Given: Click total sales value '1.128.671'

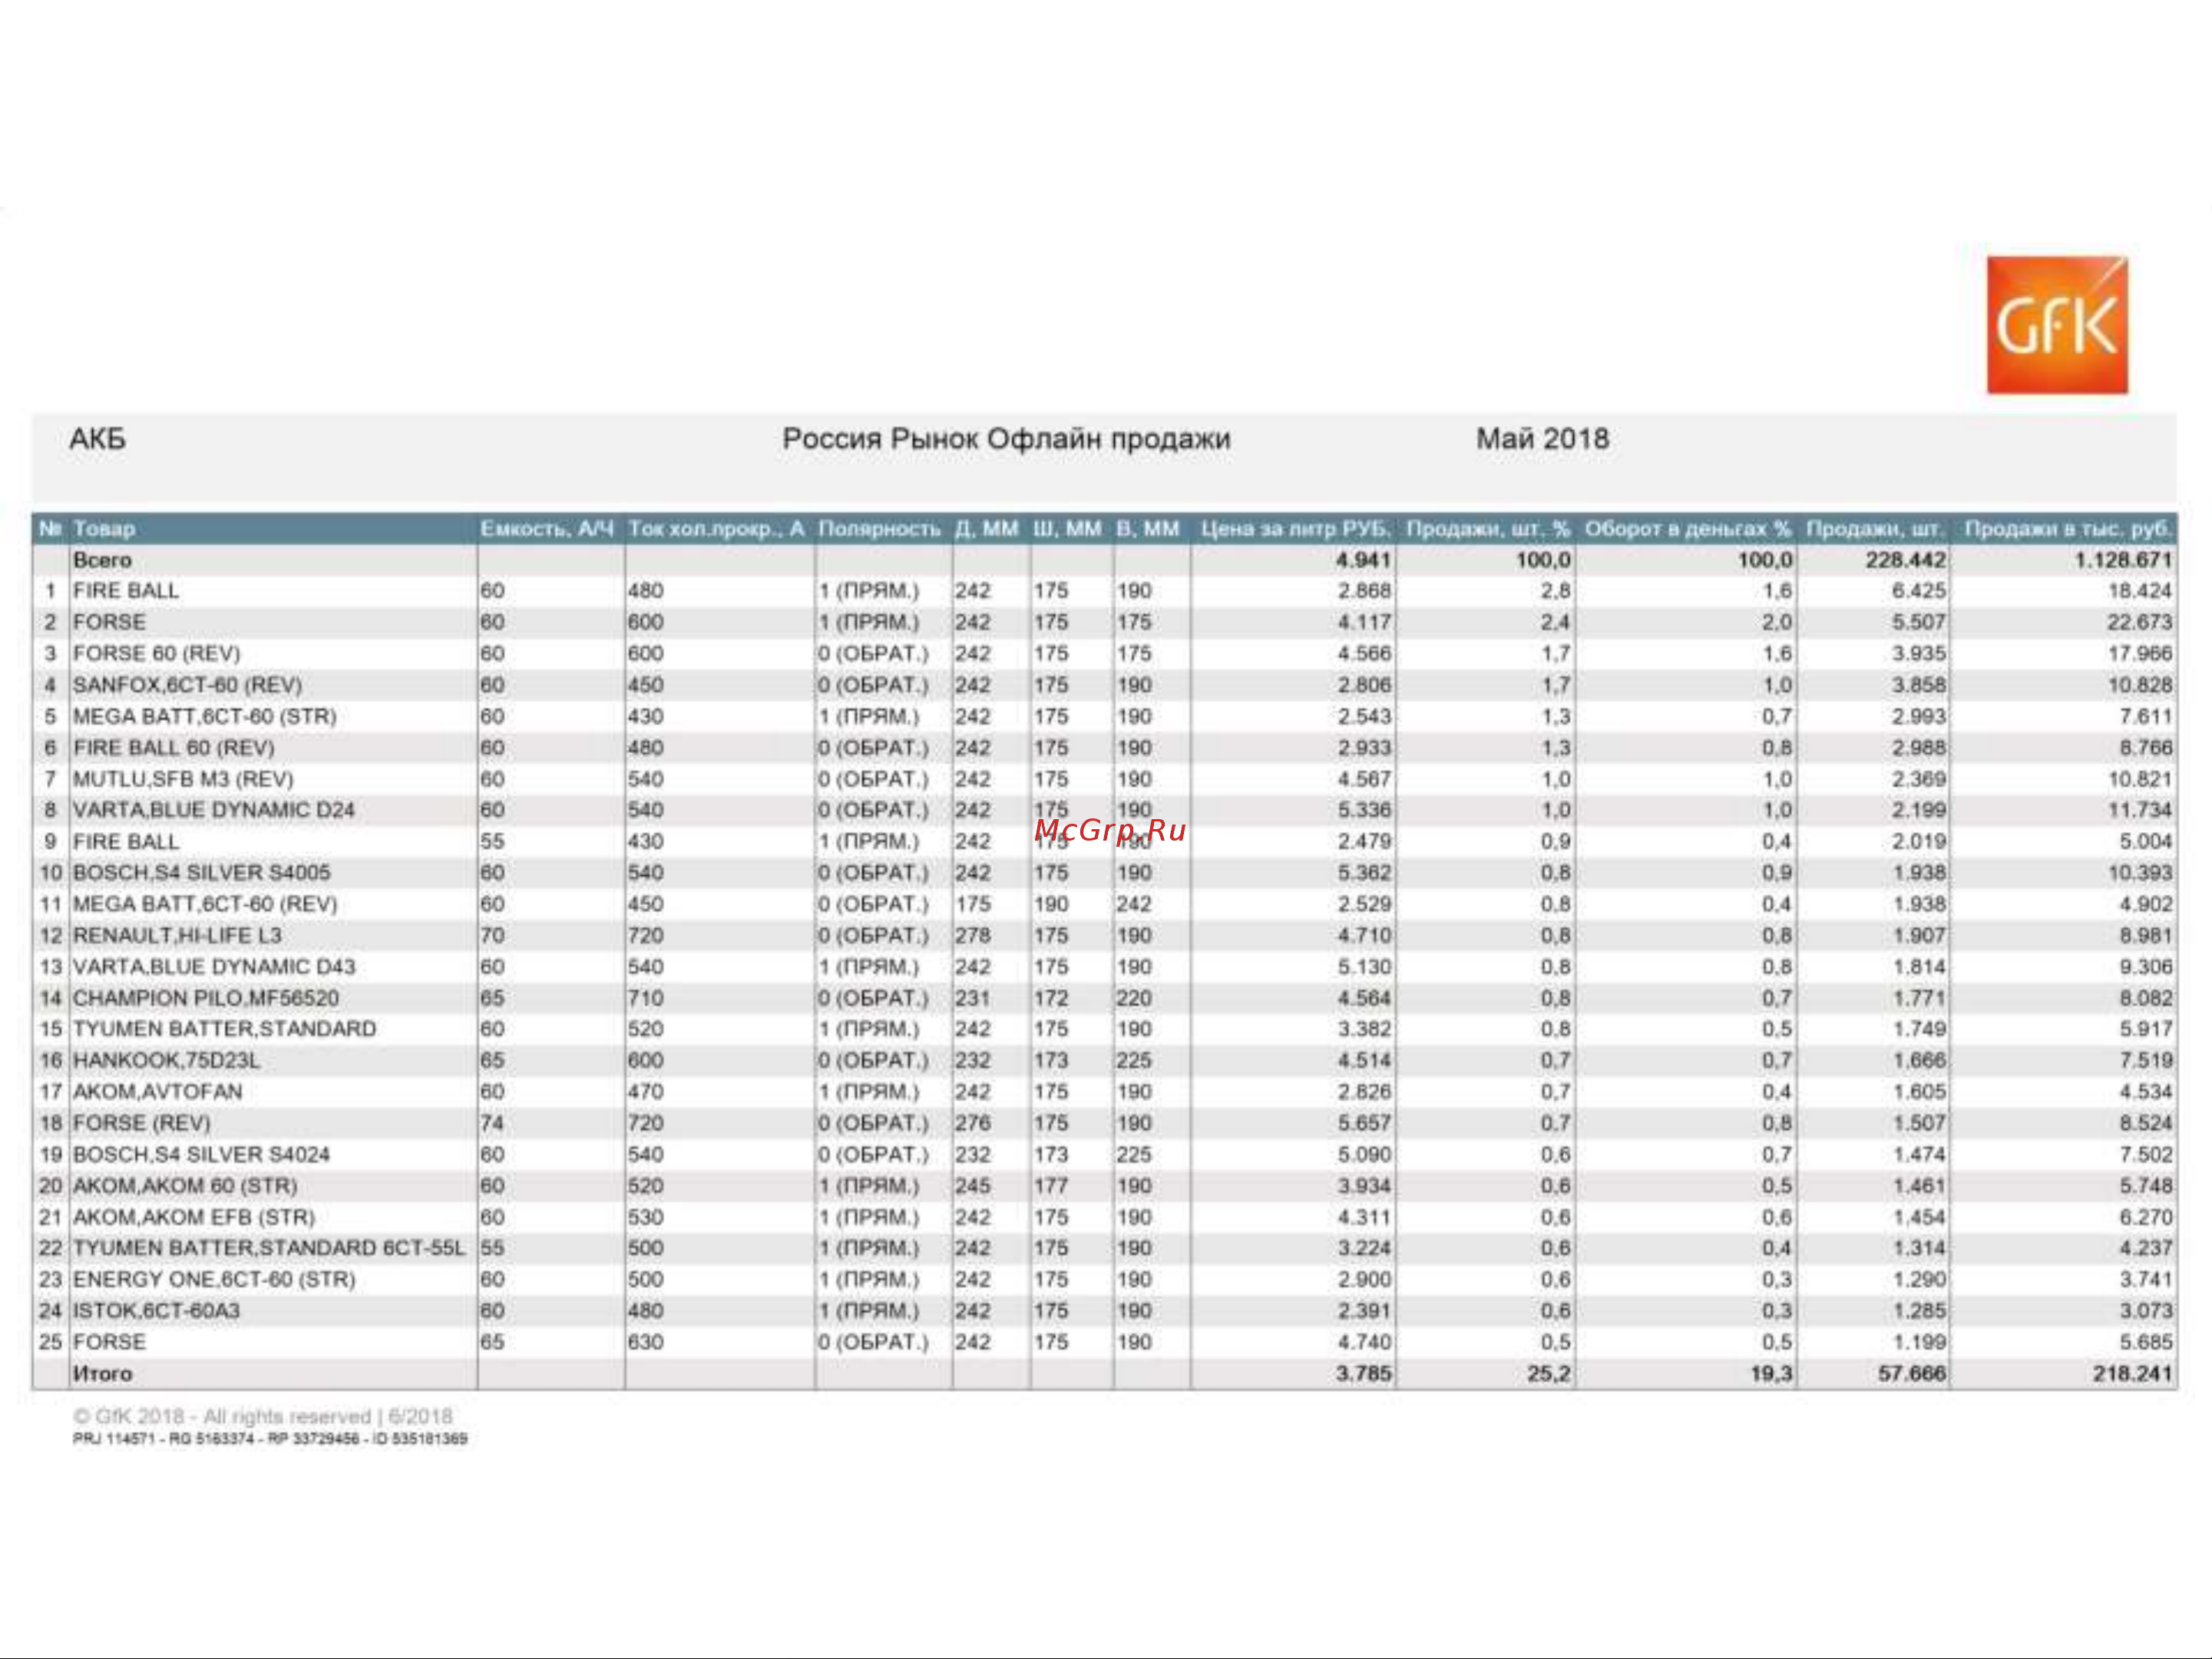Looking at the screenshot, I should point(2123,560).
